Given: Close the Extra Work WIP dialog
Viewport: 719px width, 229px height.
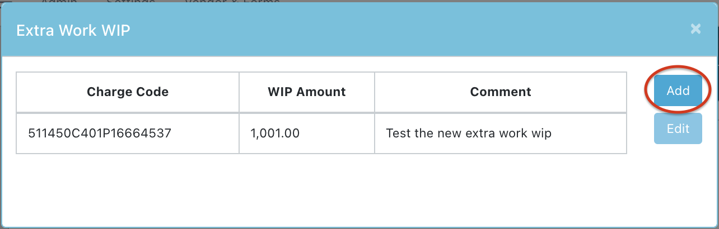Looking at the screenshot, I should tap(695, 29).
